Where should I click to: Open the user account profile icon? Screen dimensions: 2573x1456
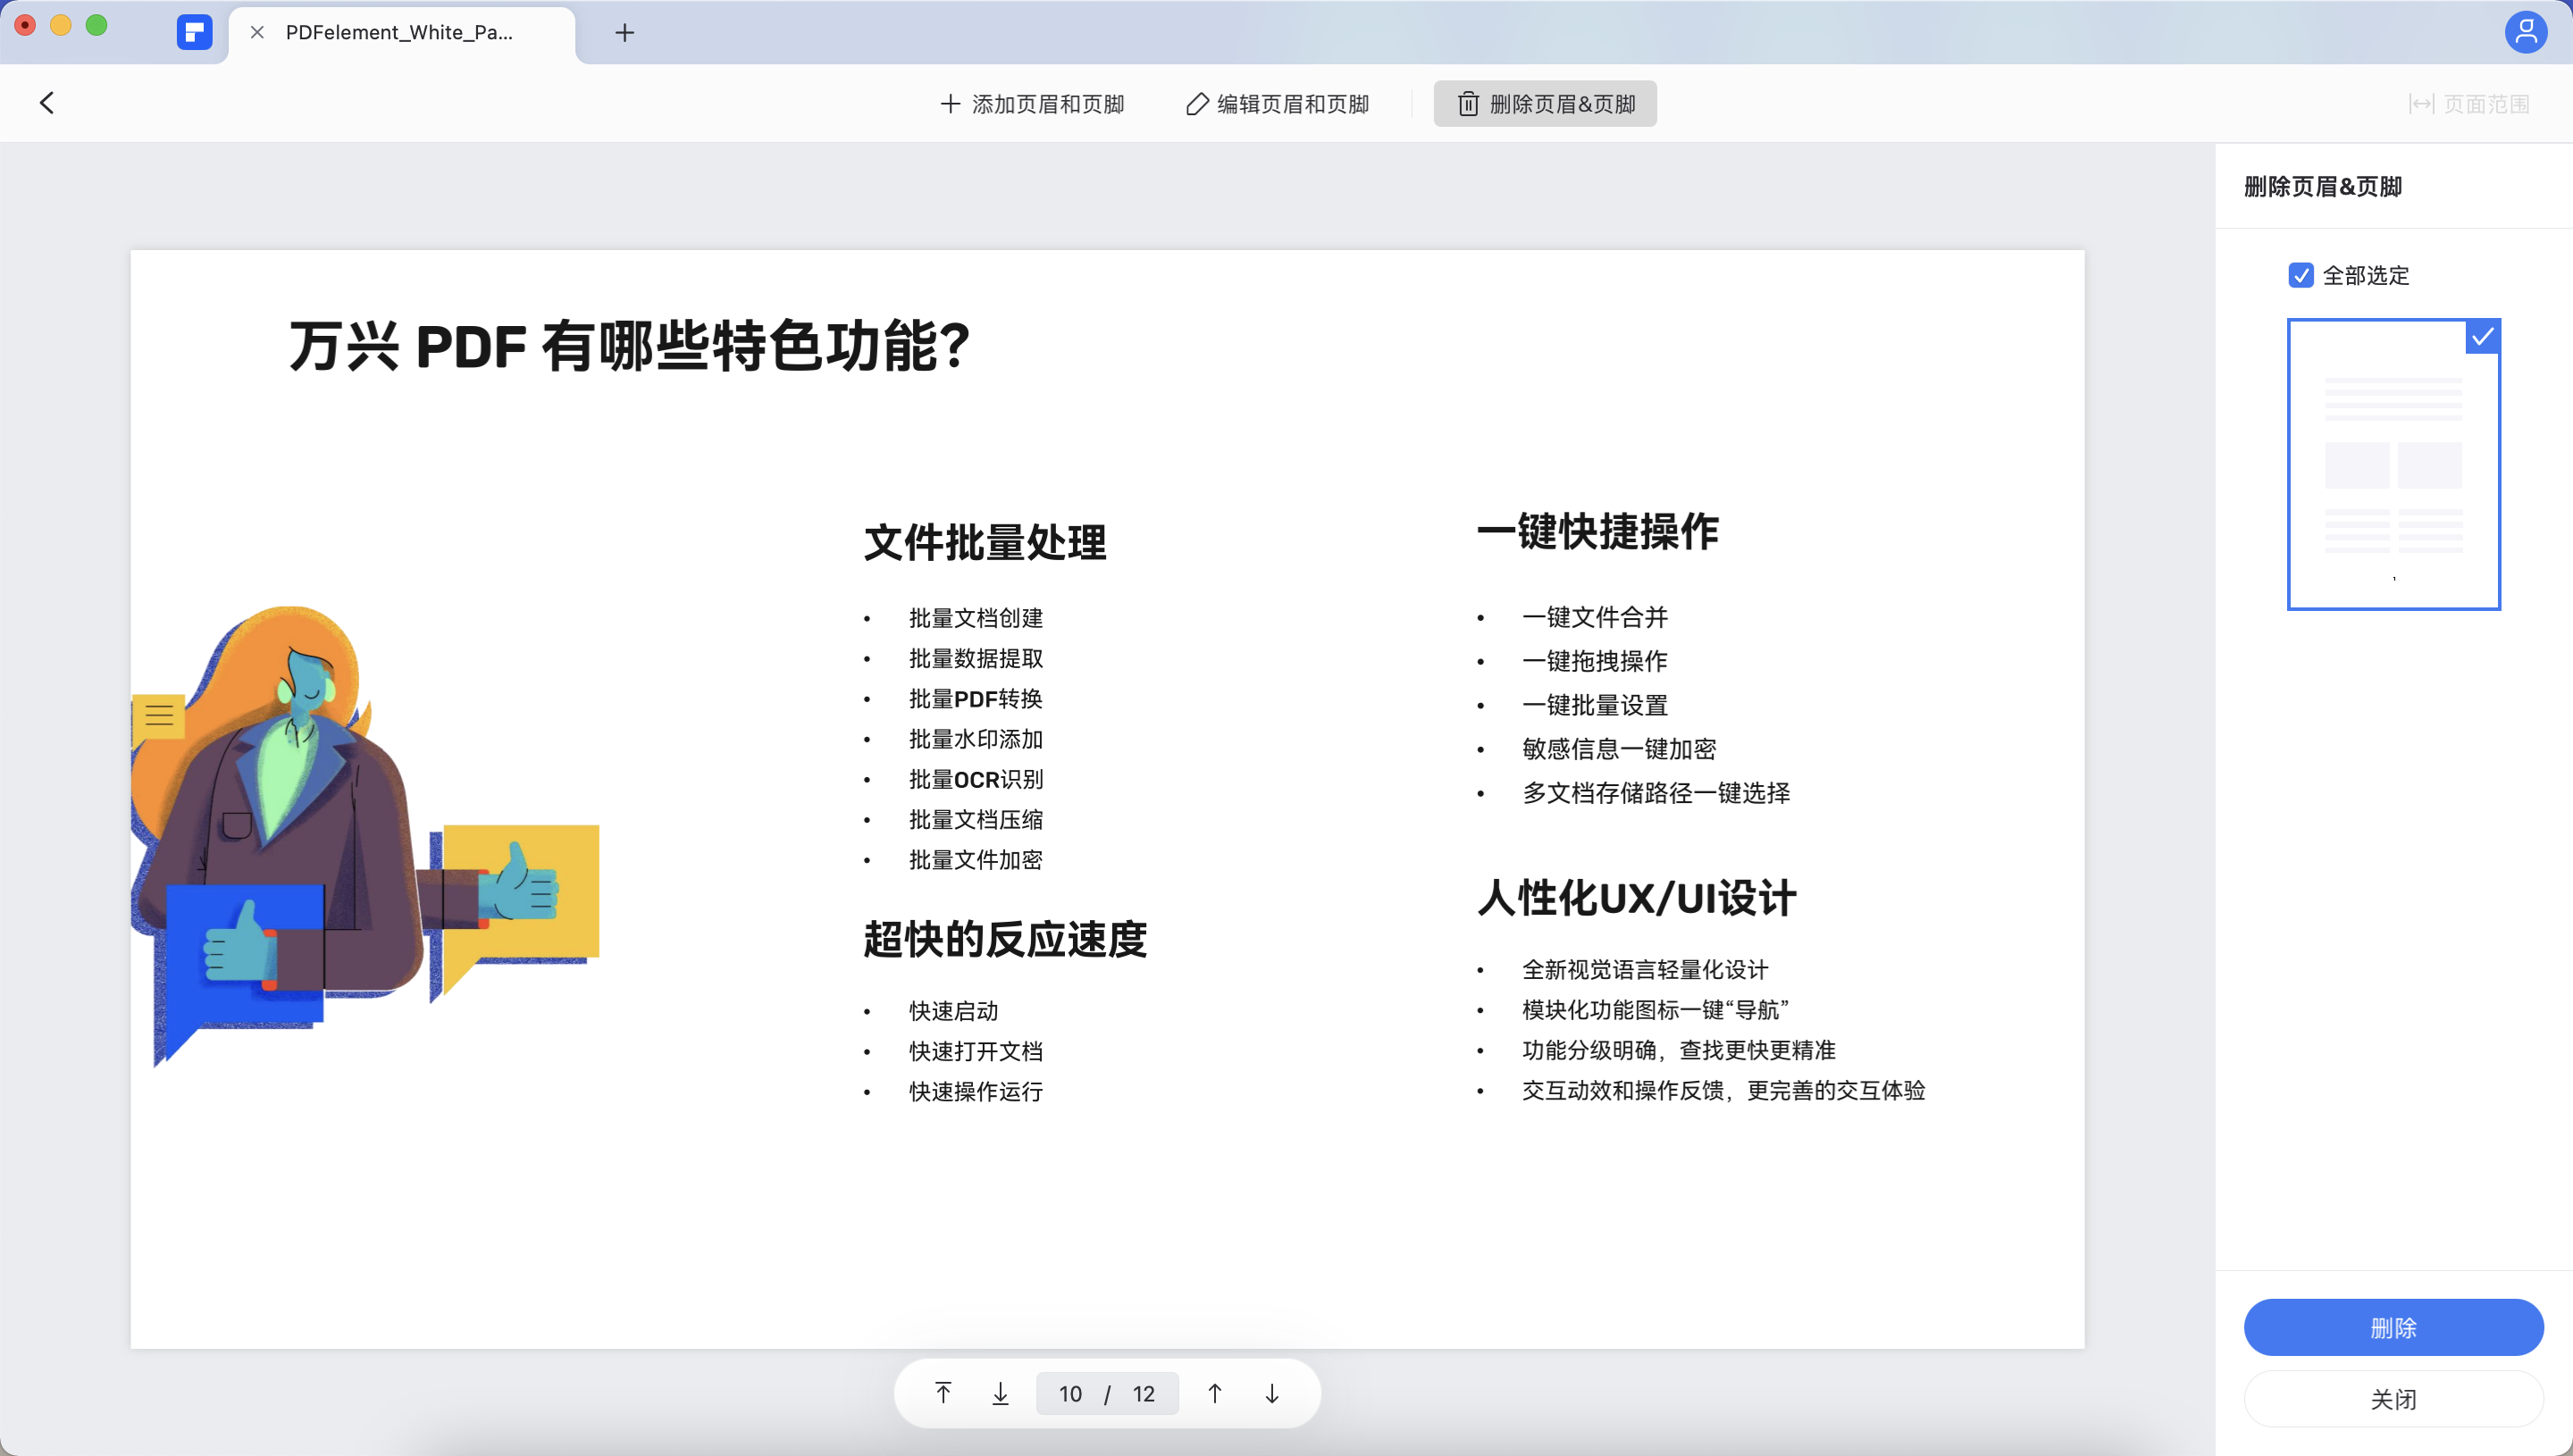click(x=2526, y=32)
